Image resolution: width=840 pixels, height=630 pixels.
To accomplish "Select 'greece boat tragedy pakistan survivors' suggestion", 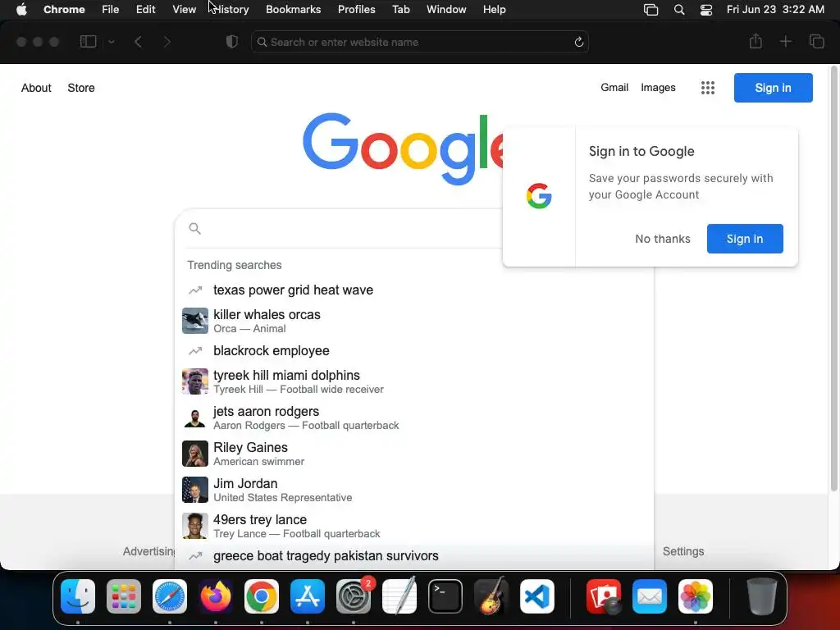I will (414, 556).
